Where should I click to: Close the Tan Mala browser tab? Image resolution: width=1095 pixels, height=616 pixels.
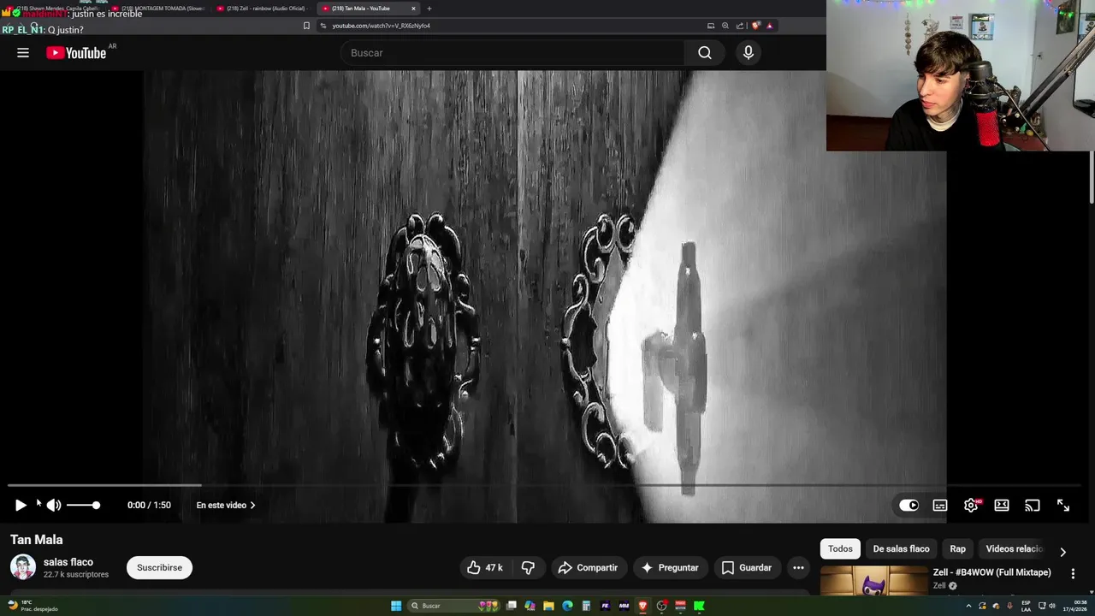[413, 9]
